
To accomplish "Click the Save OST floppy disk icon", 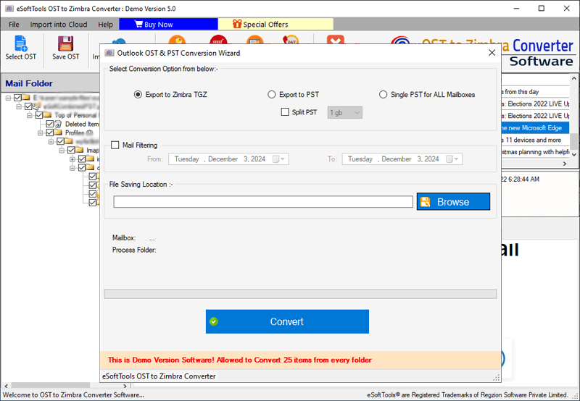I will pyautogui.click(x=65, y=43).
